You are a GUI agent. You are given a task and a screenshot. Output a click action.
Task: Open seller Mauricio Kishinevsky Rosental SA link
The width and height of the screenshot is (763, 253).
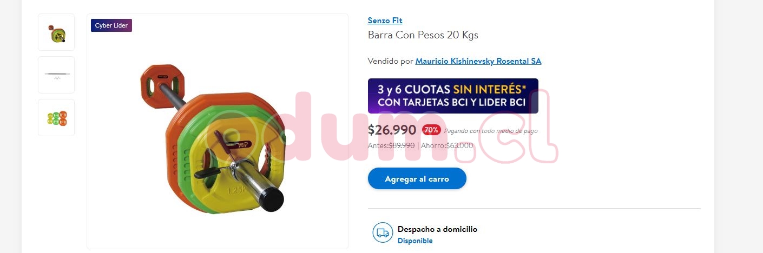tap(478, 61)
